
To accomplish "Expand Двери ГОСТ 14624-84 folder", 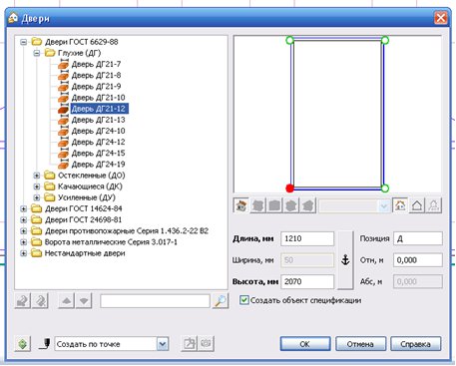I will click(23, 209).
